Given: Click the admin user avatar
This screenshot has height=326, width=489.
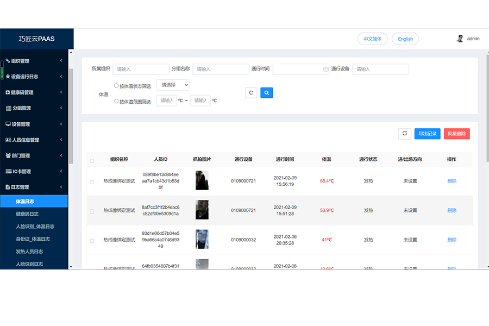Looking at the screenshot, I should [460, 39].
